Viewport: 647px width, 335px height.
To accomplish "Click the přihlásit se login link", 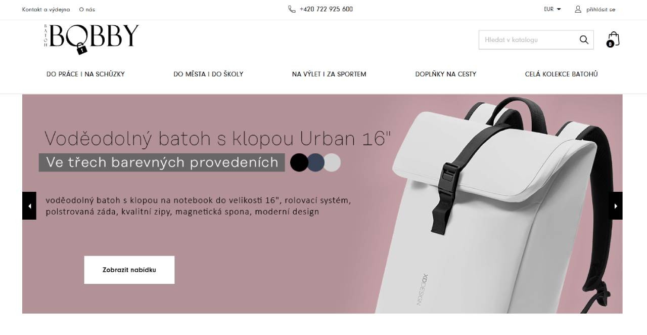I will tap(600, 10).
